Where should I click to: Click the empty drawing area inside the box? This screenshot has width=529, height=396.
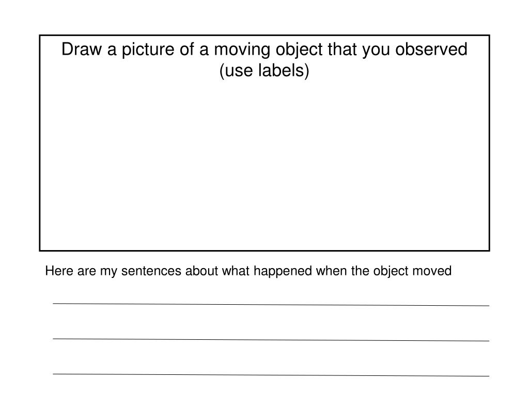pos(264,165)
